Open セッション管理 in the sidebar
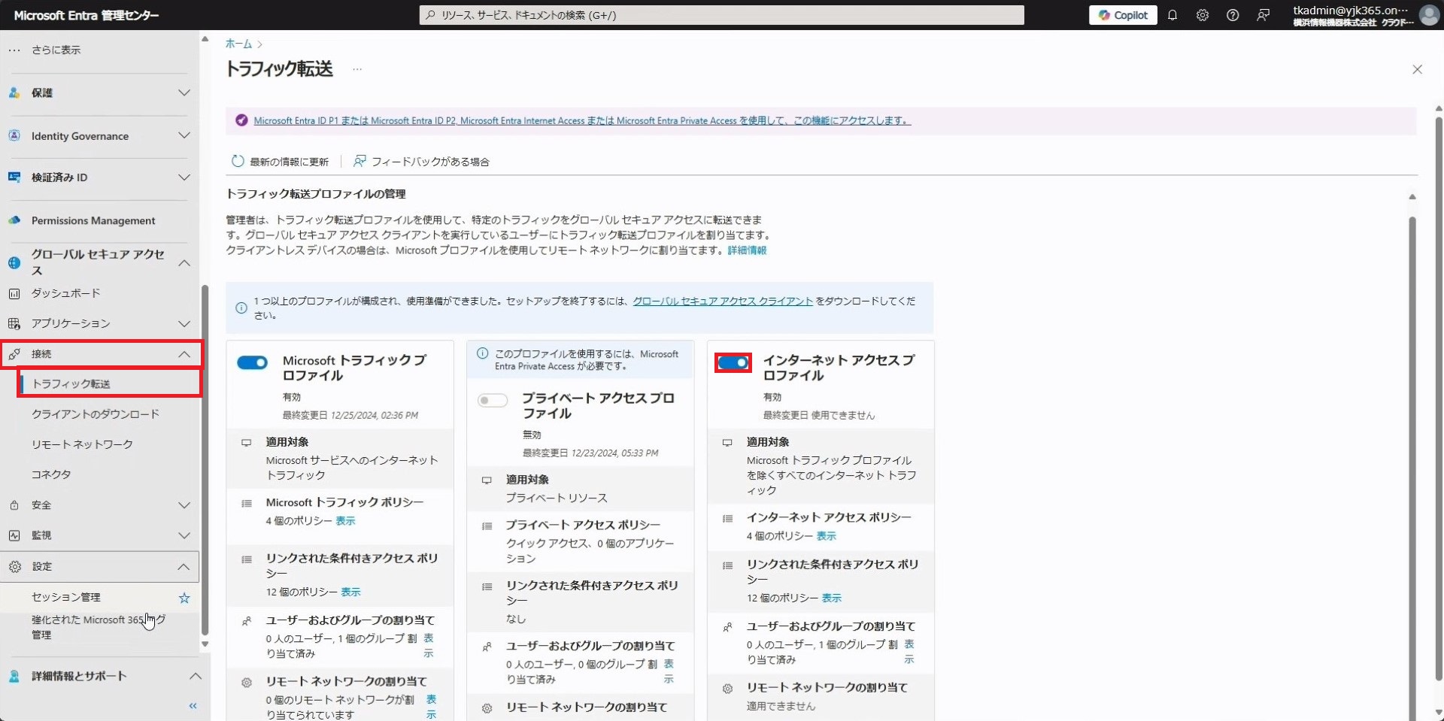 coord(66,597)
